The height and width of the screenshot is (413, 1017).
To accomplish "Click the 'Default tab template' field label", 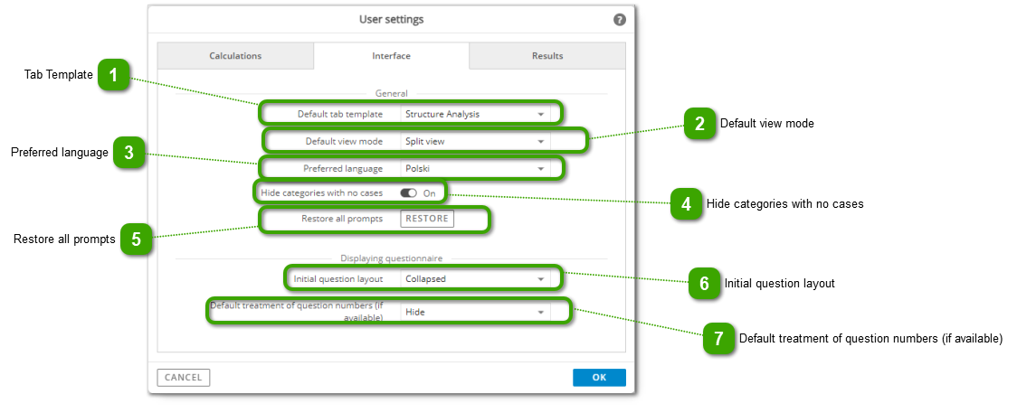I will pyautogui.click(x=340, y=114).
